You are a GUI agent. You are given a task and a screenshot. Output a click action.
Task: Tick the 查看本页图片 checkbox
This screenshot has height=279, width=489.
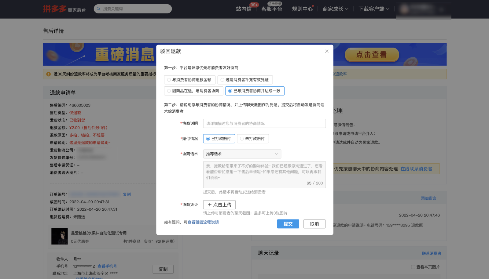click(x=413, y=267)
